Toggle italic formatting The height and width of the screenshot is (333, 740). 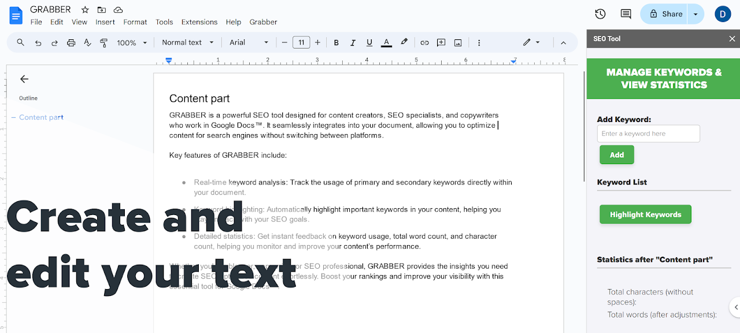point(353,42)
